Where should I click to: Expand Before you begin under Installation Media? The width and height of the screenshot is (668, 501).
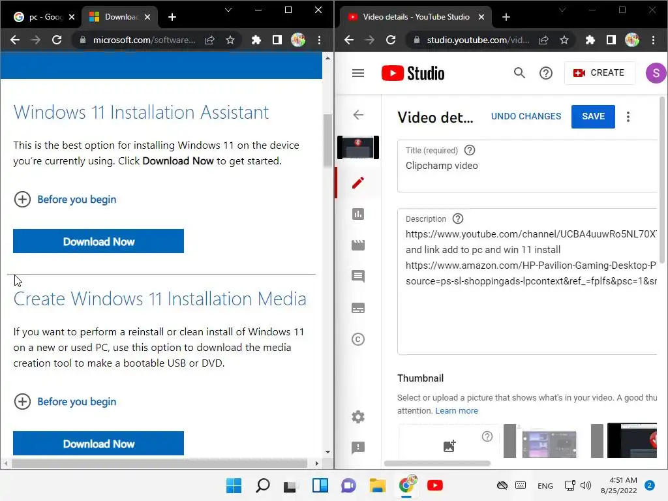click(x=65, y=401)
